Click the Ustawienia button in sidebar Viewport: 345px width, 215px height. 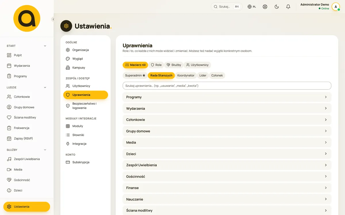27,207
